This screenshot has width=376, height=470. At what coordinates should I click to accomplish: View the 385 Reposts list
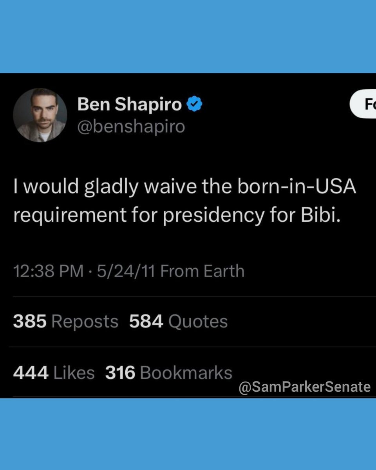click(x=65, y=322)
